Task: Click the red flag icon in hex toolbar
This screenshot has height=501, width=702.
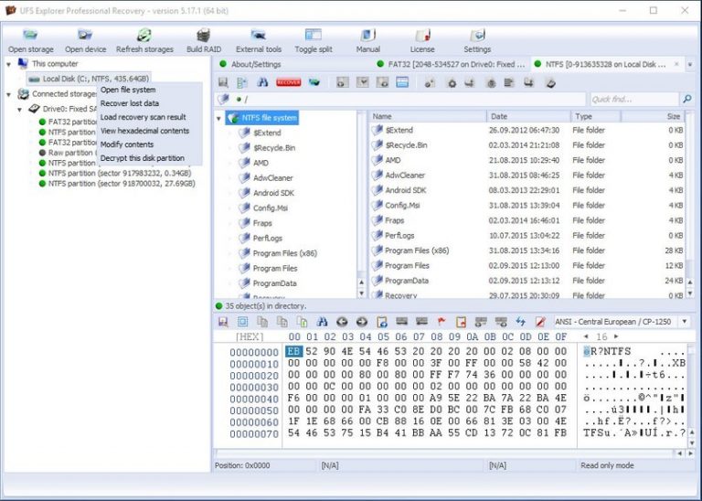Action: point(441,322)
